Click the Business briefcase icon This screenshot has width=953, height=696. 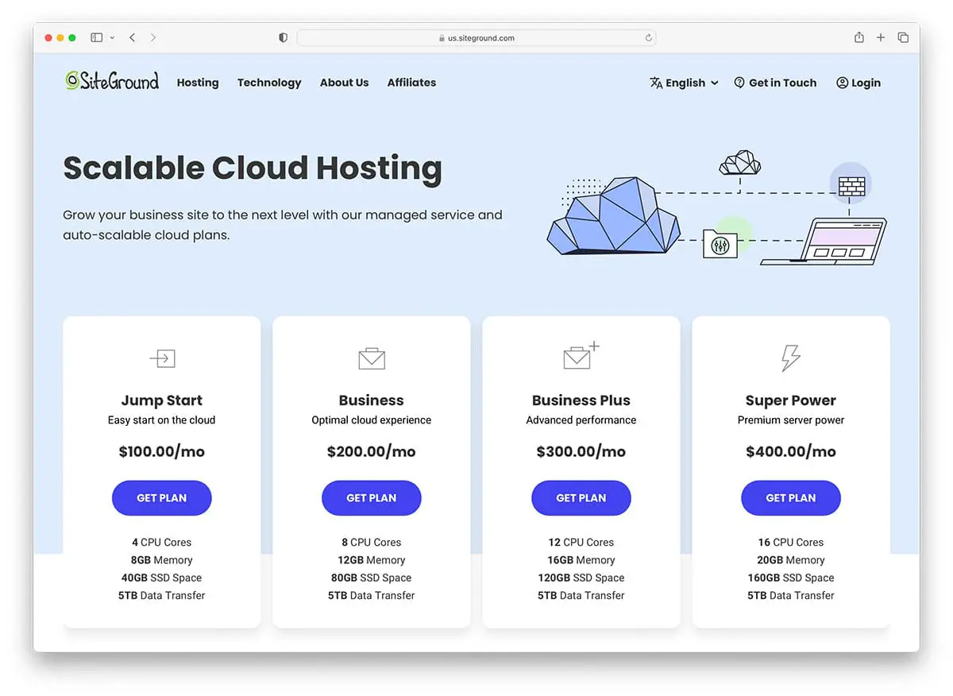[372, 358]
